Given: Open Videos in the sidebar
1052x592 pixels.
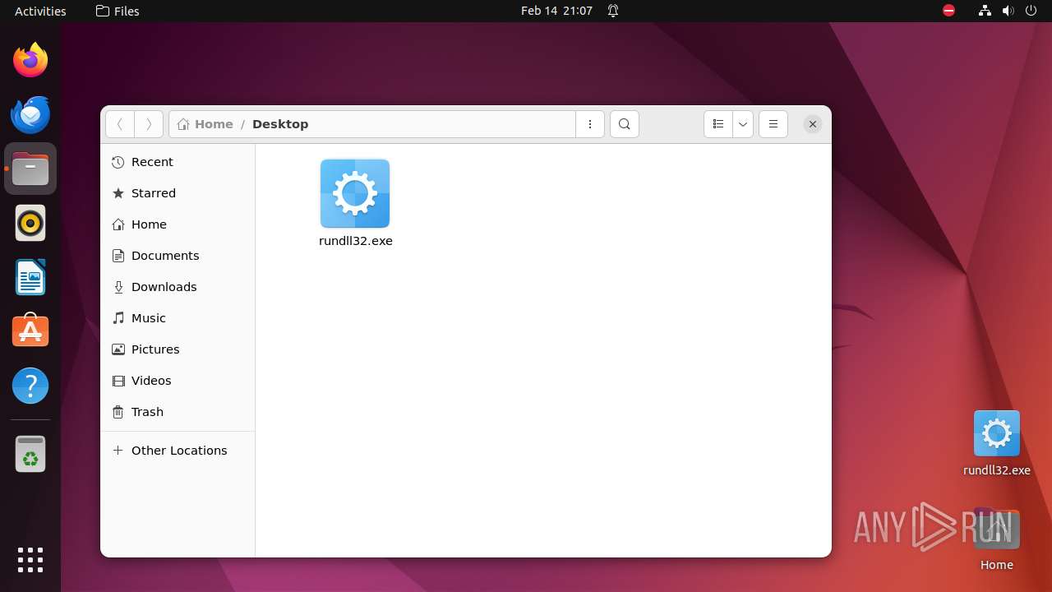Looking at the screenshot, I should click(x=178, y=381).
